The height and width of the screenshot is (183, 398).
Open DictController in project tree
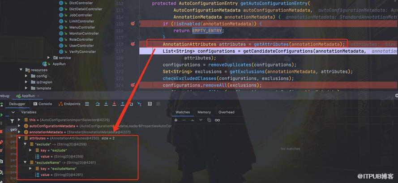point(81,3)
